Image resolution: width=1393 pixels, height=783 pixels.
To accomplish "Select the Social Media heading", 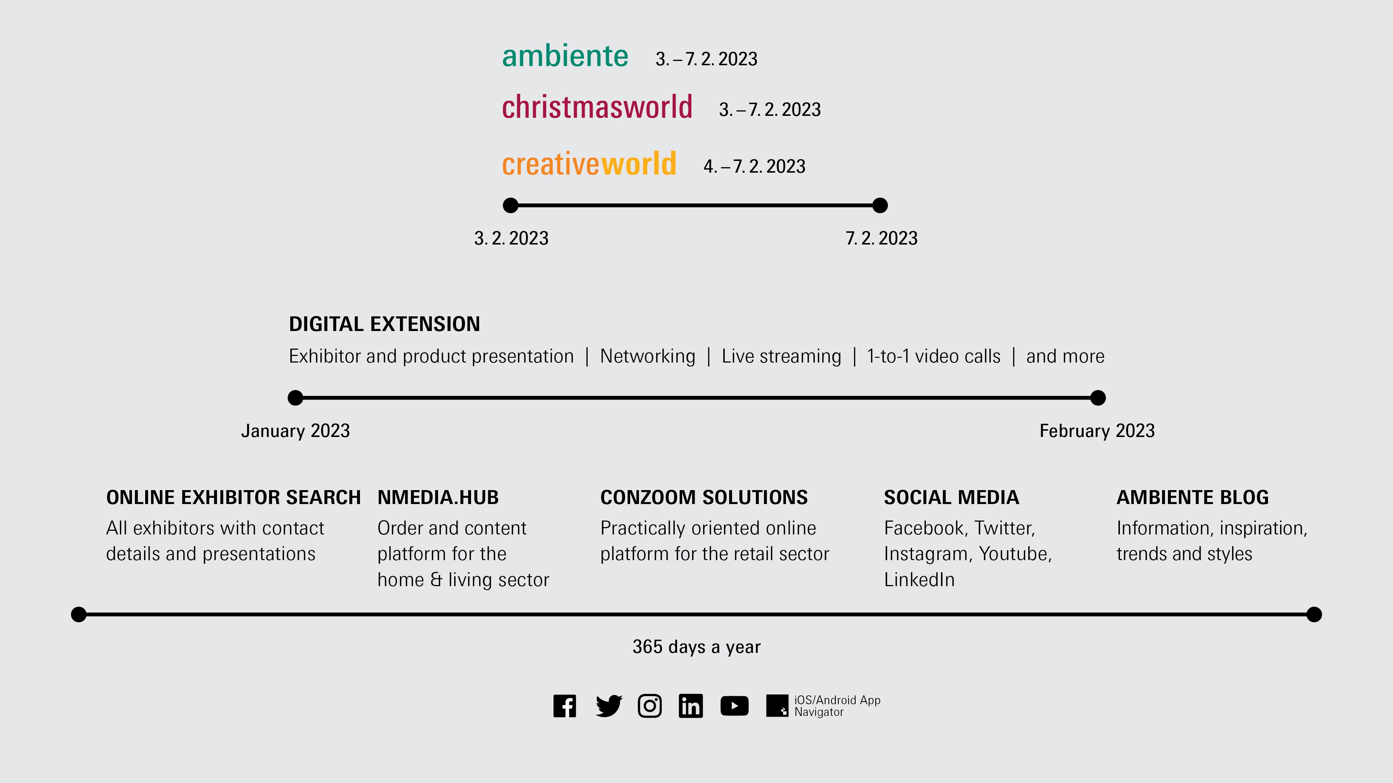I will point(951,497).
